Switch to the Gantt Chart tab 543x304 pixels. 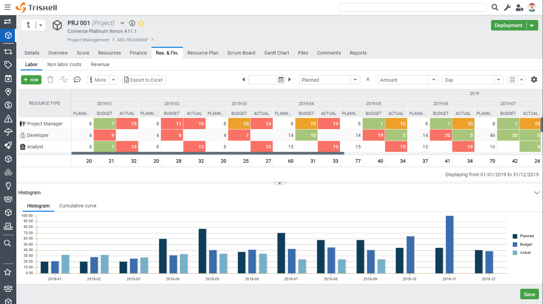click(276, 53)
